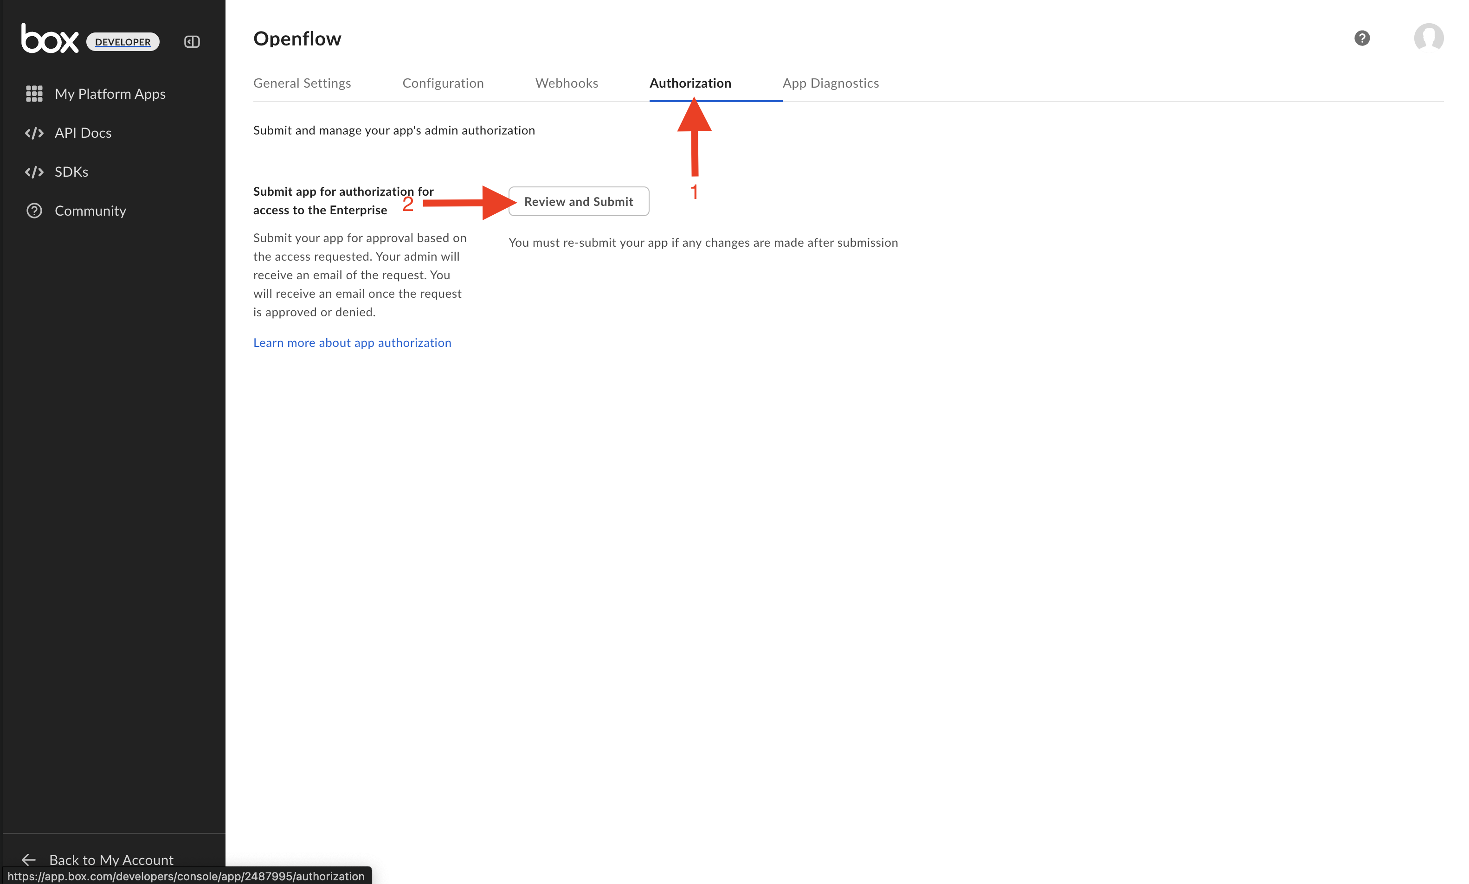The width and height of the screenshot is (1469, 884).
Task: Select the Authorization tab
Action: [689, 83]
